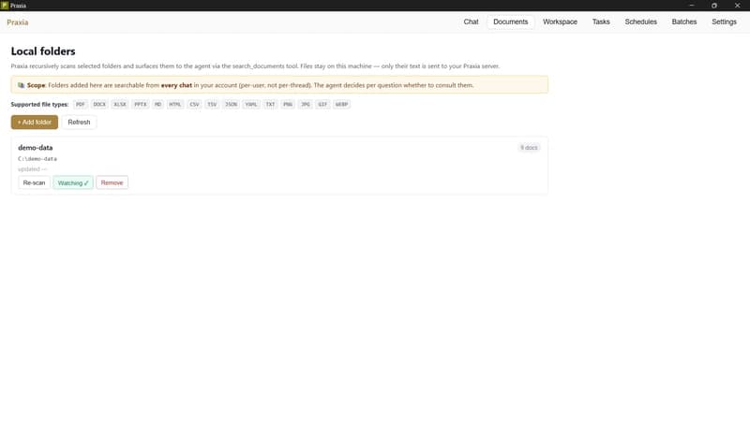Viewport: 750px width, 421px height.
Task: Click the Add folder button
Action: [x=35, y=123]
